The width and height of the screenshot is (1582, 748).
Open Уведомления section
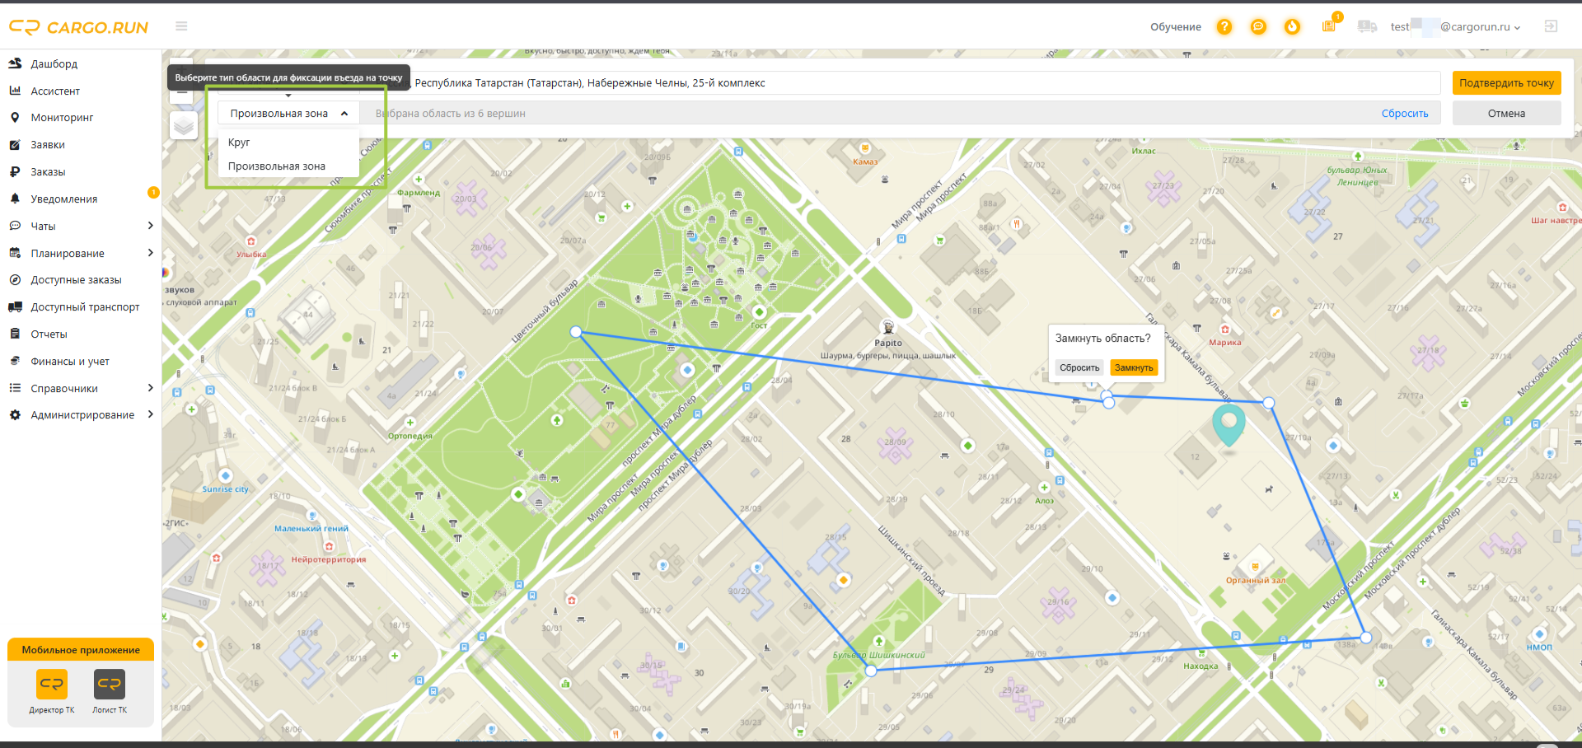(x=64, y=199)
